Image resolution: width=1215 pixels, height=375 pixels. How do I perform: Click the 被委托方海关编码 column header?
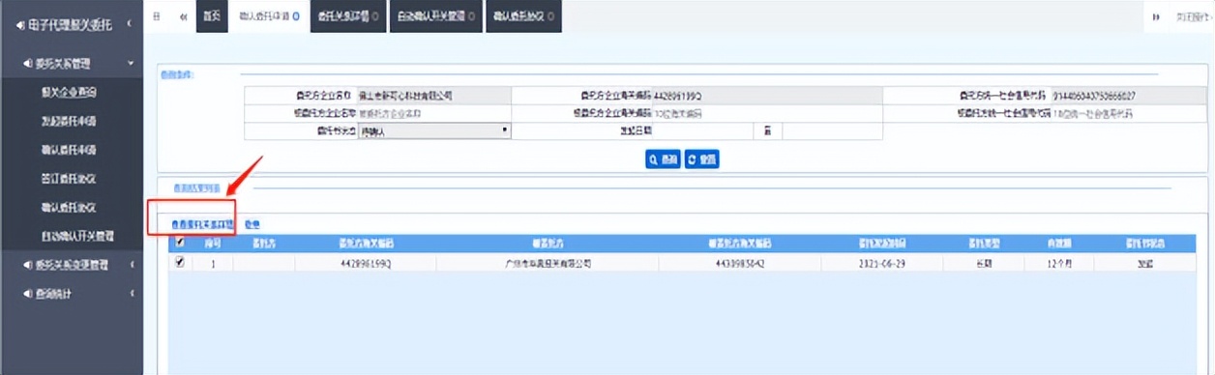click(739, 244)
